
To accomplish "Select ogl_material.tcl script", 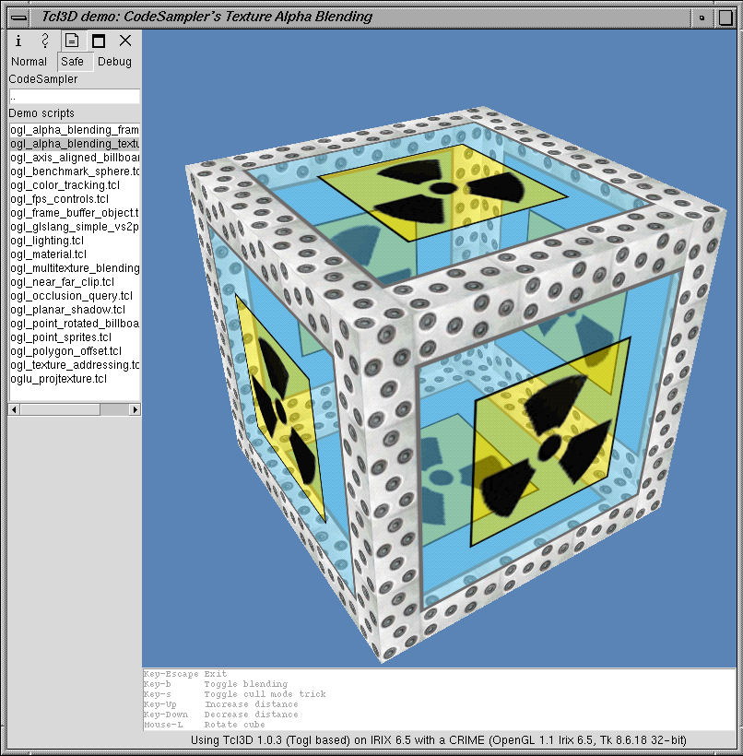I will (x=75, y=254).
